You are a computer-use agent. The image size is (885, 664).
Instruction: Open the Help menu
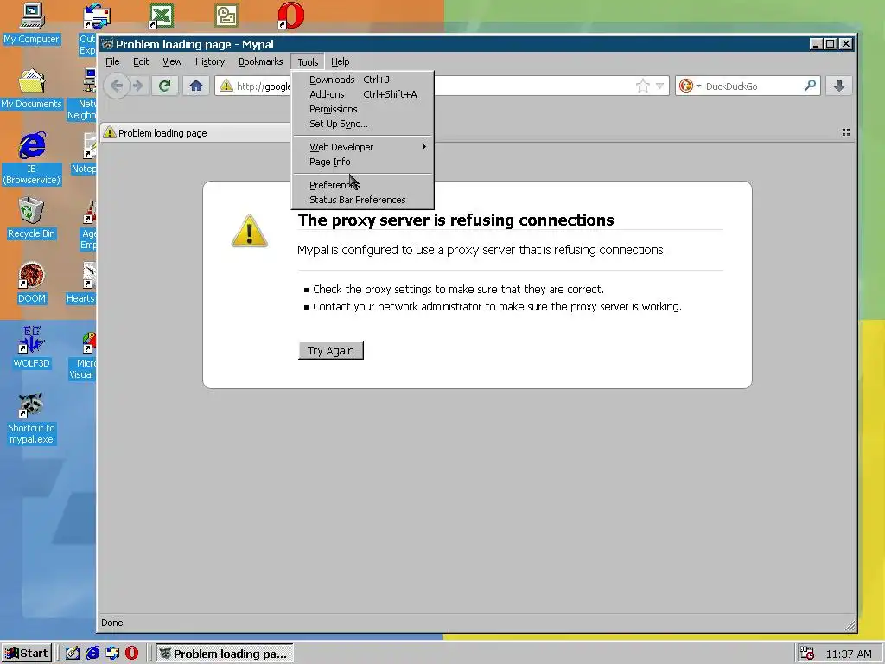(340, 61)
